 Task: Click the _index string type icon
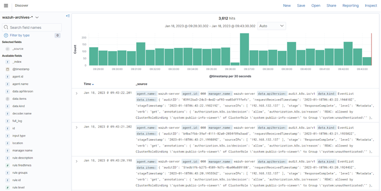click(x=7, y=62)
